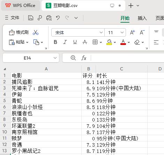Select column D header
The width and height of the screenshot is (164, 155).
(156, 69)
